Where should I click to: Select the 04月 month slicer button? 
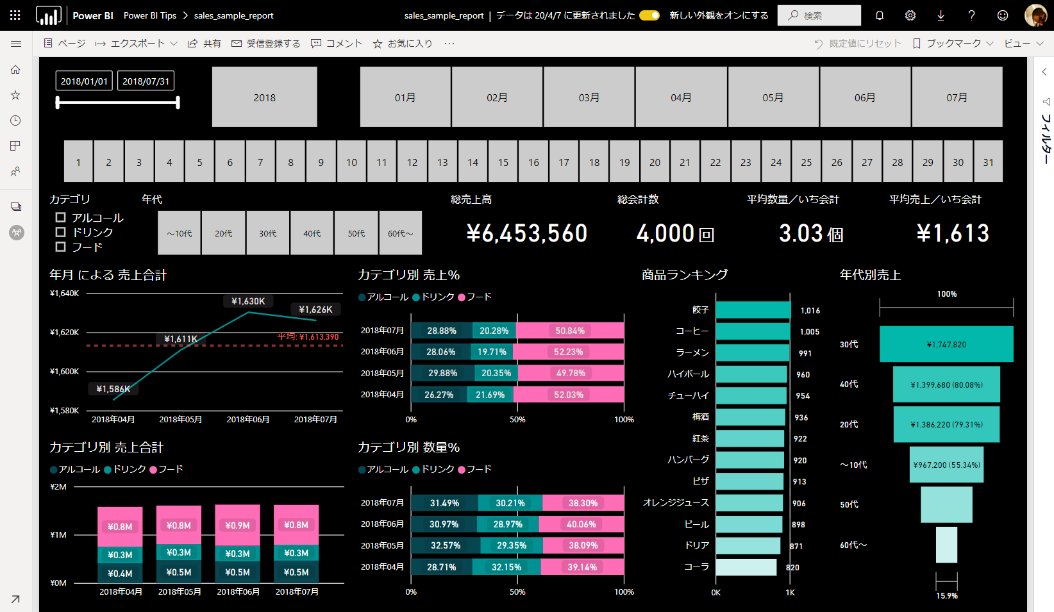click(681, 97)
